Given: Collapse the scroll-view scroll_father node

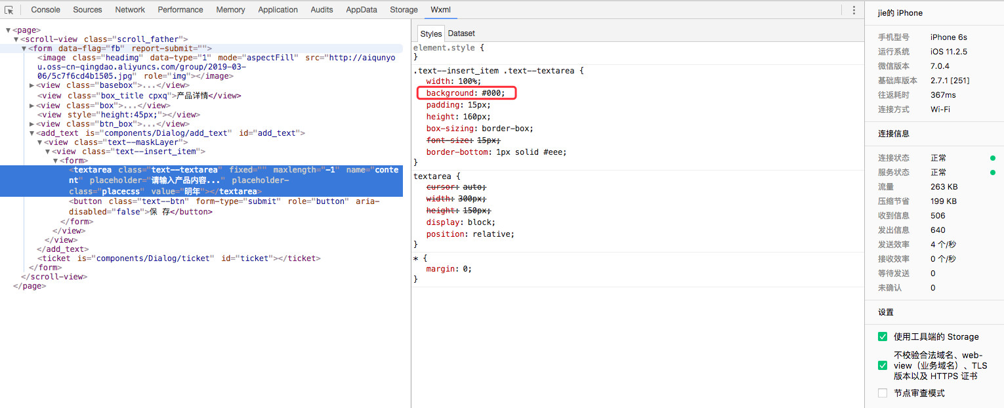Looking at the screenshot, I should pos(16,39).
